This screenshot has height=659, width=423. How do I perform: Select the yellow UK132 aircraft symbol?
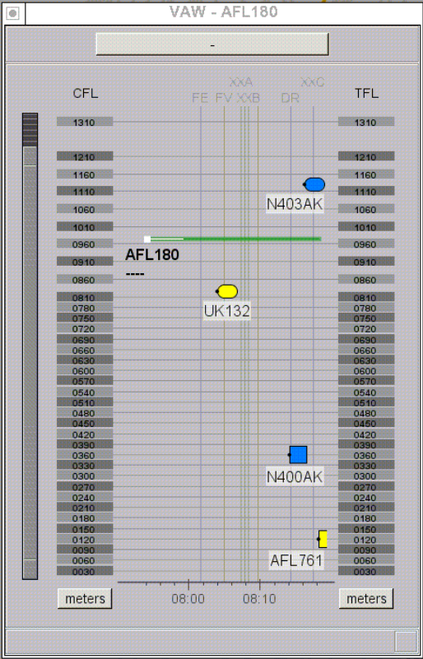pyautogui.click(x=227, y=291)
